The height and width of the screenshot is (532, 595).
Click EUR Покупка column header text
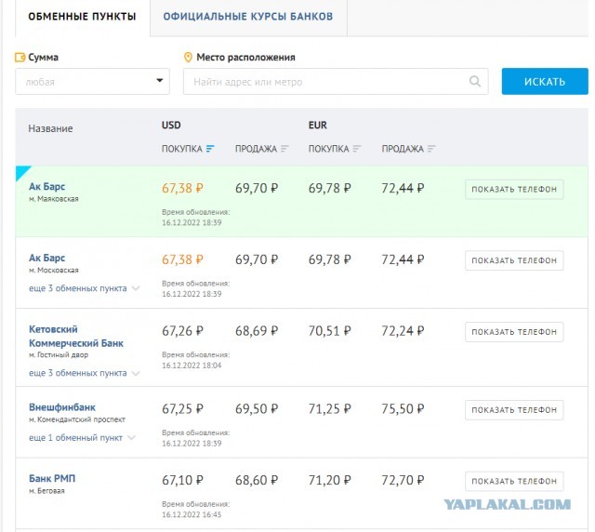click(x=328, y=149)
